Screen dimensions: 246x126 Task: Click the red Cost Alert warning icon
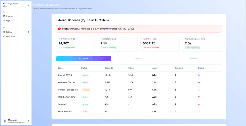click(x=59, y=29)
